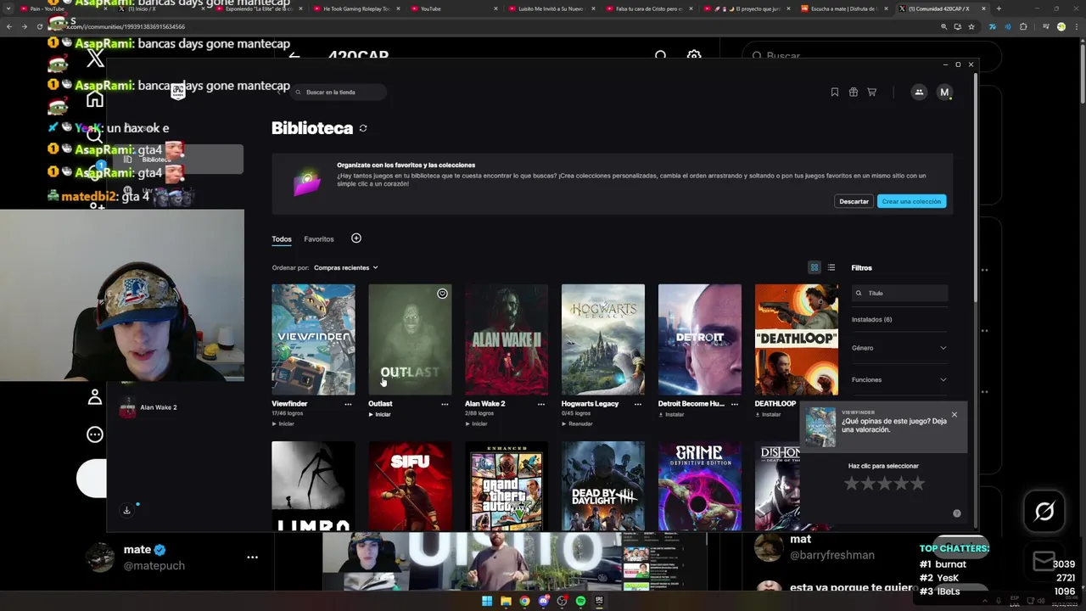Open the Limbo game cover
The width and height of the screenshot is (1086, 611).
tap(313, 485)
